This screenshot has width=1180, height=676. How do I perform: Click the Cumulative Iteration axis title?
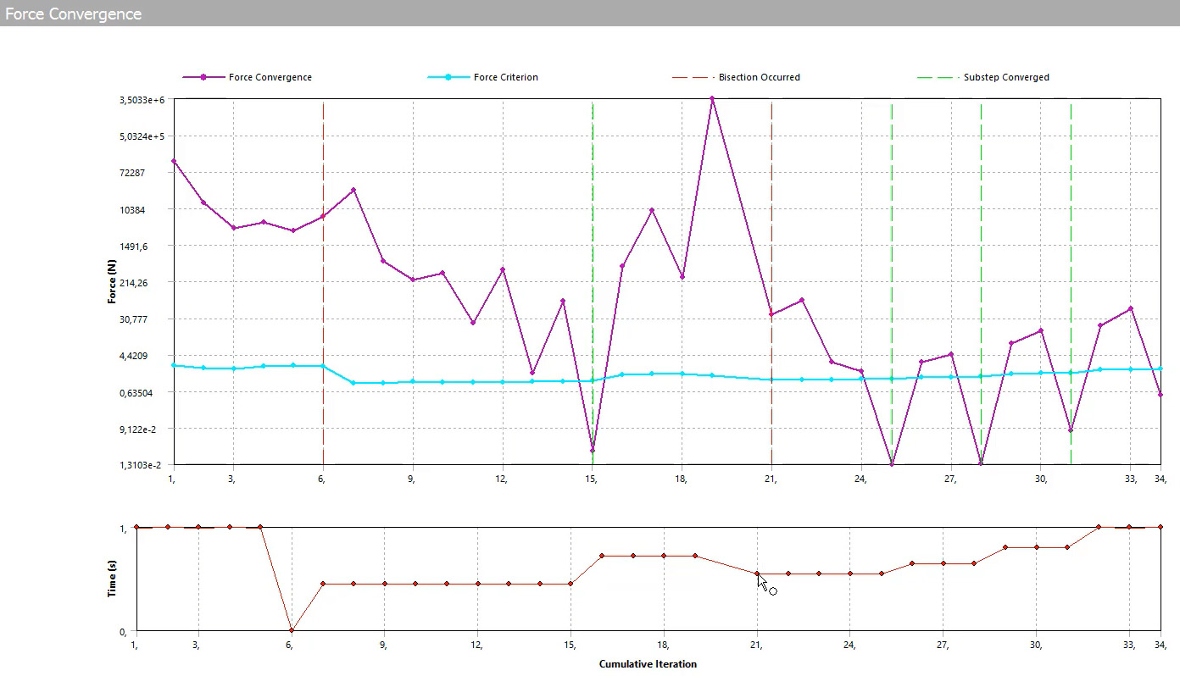[648, 664]
